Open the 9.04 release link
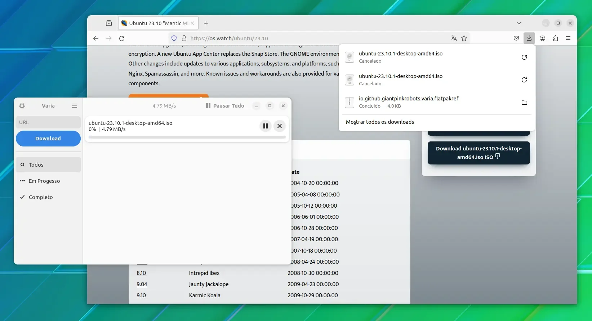Screen dimensions: 592x321 click(142, 284)
